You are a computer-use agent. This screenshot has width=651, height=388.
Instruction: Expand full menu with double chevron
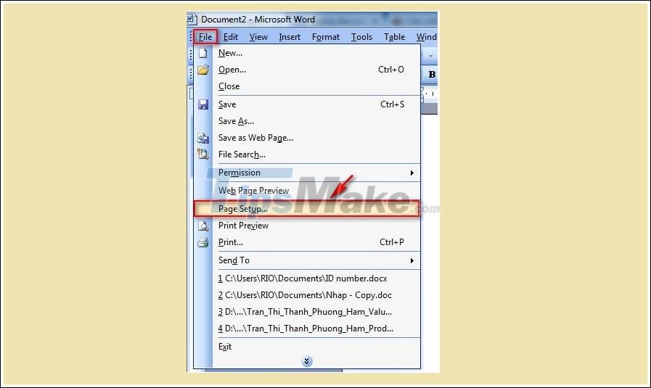[x=307, y=361]
